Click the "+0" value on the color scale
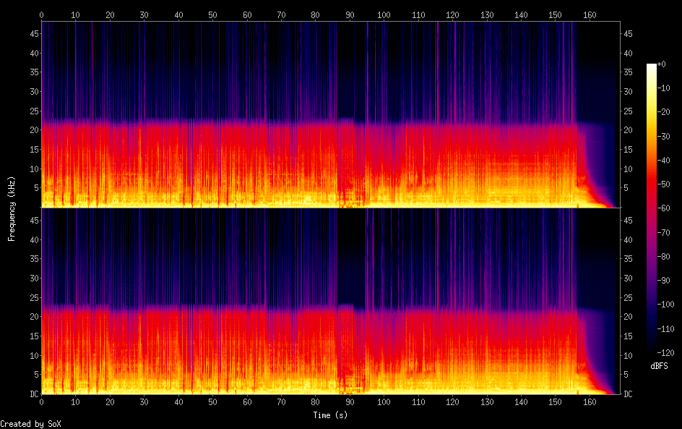The image size is (682, 429). point(661,64)
